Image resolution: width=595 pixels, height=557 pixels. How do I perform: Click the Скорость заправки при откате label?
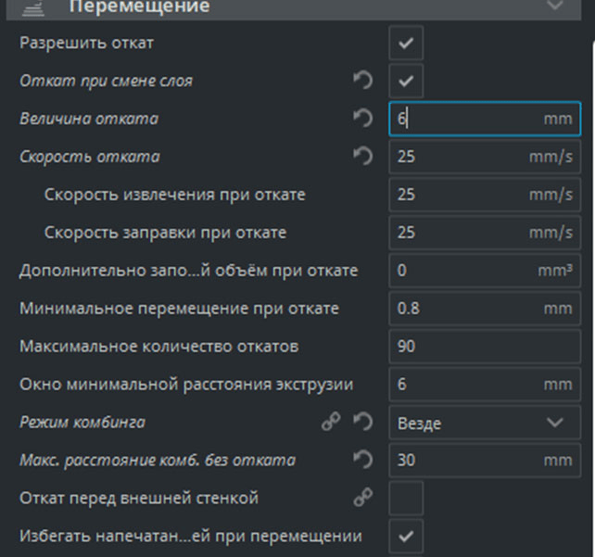(166, 233)
